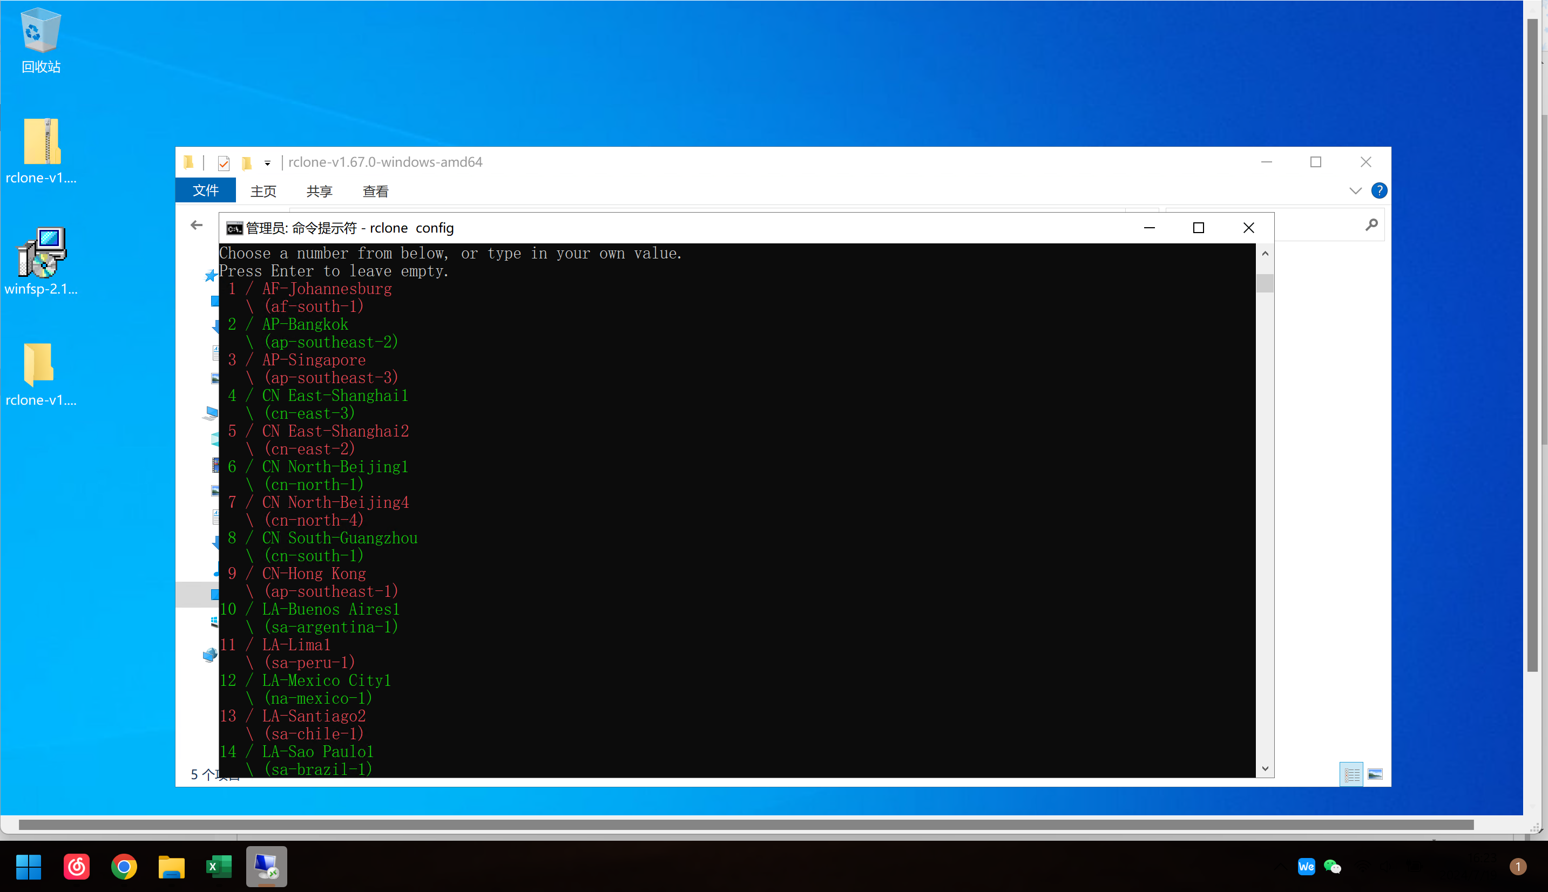Expand the Explorer ribbon chevron
The image size is (1548, 892).
[1356, 190]
